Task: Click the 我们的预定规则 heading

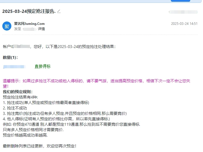Action: coord(18,92)
